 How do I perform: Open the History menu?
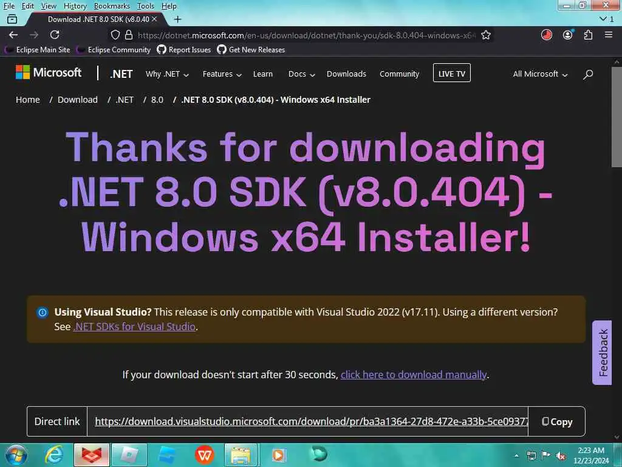point(75,6)
